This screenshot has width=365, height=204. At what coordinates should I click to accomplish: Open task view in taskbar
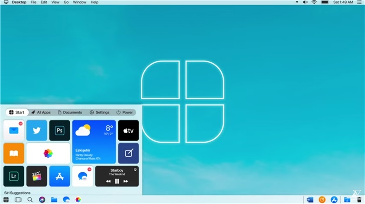tap(18, 200)
